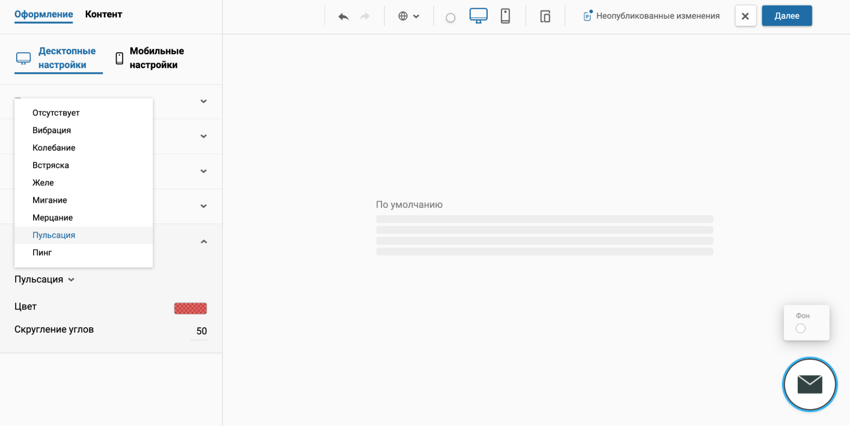Switch to mobile preview phone icon

coord(505,16)
